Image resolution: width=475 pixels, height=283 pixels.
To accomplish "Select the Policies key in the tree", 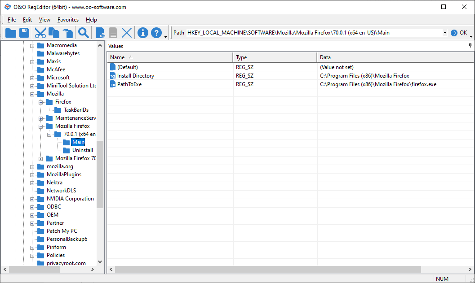I will coord(56,255).
